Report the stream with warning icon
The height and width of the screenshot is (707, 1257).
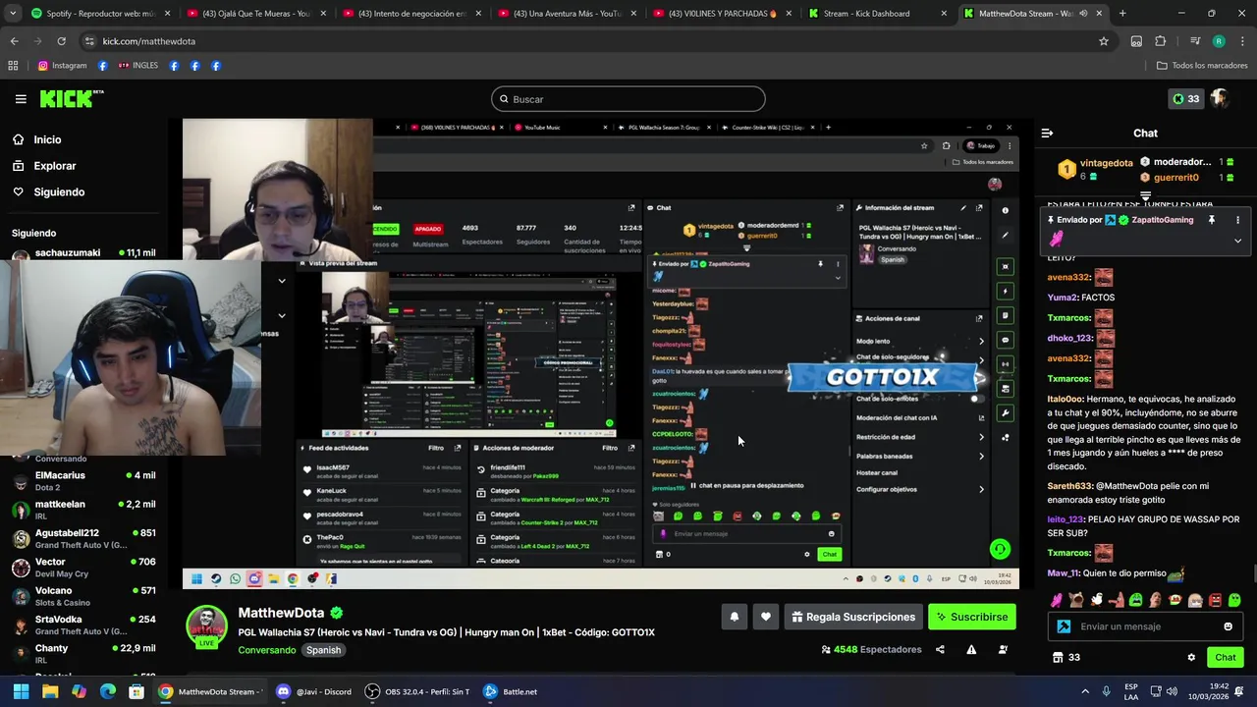point(971,649)
